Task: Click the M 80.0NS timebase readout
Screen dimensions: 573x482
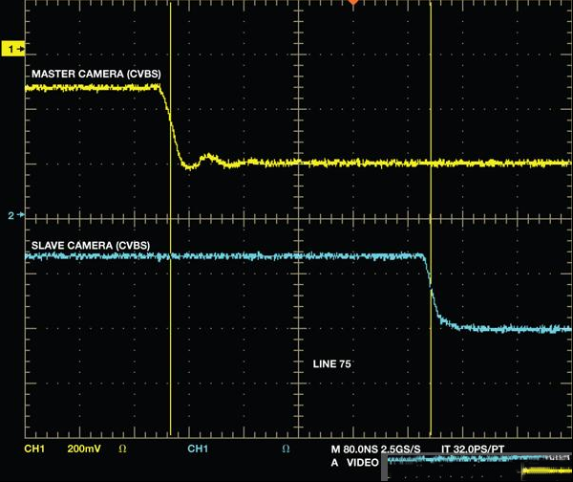Action: (354, 449)
